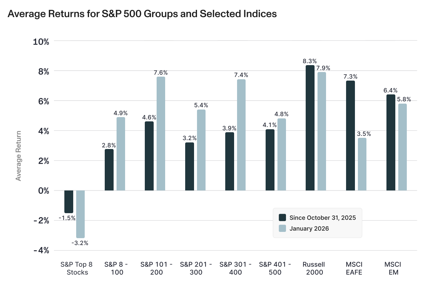The image size is (438, 299).
Task: Select the 6.4% dark bar for MSCI EM
Action: [x=391, y=142]
